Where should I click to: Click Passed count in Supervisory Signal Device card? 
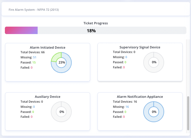click(x=125, y=62)
